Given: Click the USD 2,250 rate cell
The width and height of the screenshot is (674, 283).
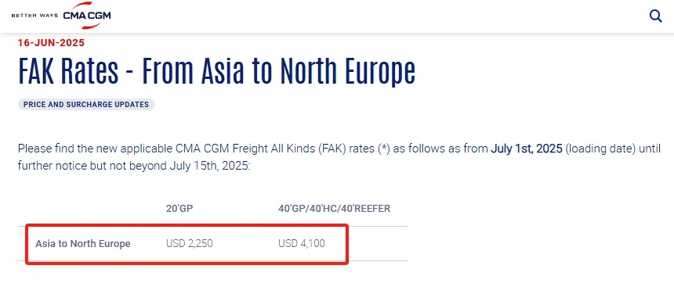Looking at the screenshot, I should click(x=190, y=244).
